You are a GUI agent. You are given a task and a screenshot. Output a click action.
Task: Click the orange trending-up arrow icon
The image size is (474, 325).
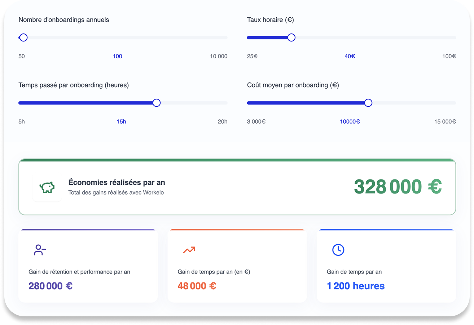(189, 250)
